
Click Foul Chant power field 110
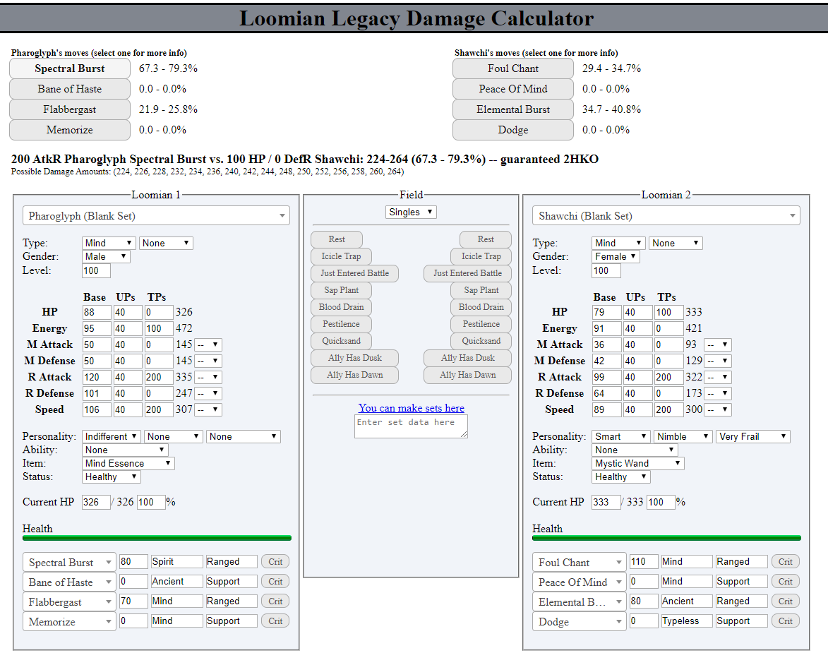click(x=643, y=561)
